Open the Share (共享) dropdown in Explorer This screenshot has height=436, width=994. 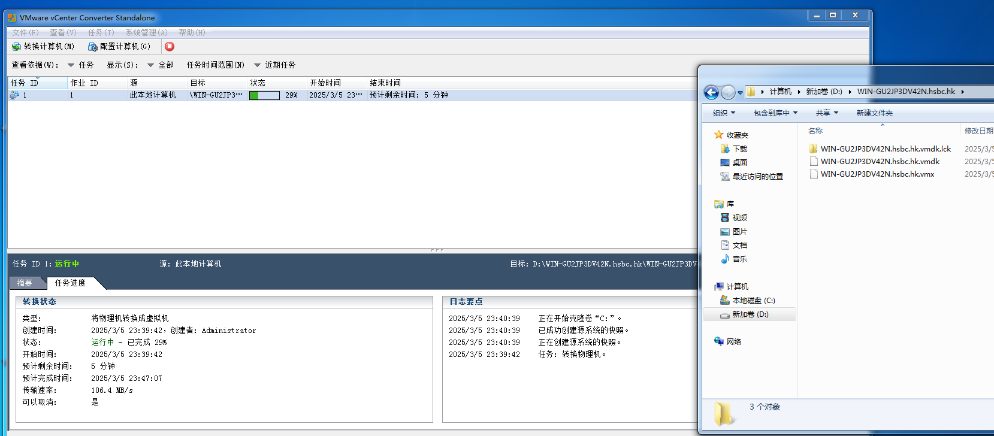[x=827, y=113]
